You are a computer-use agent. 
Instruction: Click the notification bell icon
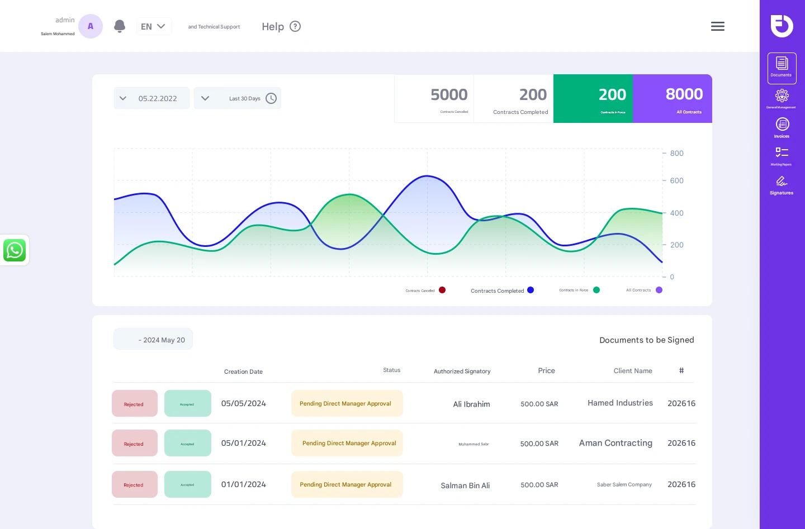(x=119, y=26)
